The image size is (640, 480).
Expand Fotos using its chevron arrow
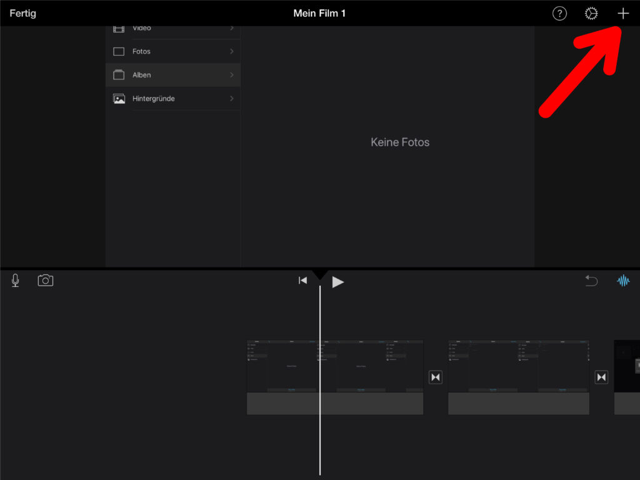coord(231,51)
